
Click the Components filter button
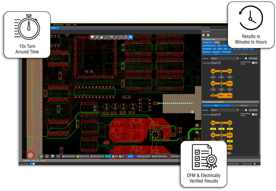(x=207, y=49)
